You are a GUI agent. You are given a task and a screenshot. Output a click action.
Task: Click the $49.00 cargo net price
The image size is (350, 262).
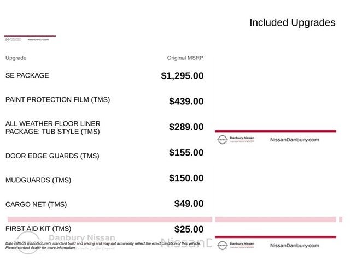189,204
